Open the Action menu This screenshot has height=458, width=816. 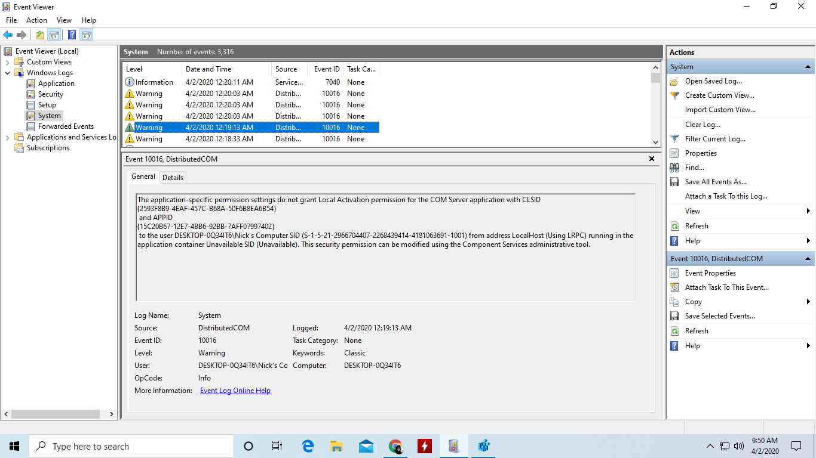(x=36, y=20)
